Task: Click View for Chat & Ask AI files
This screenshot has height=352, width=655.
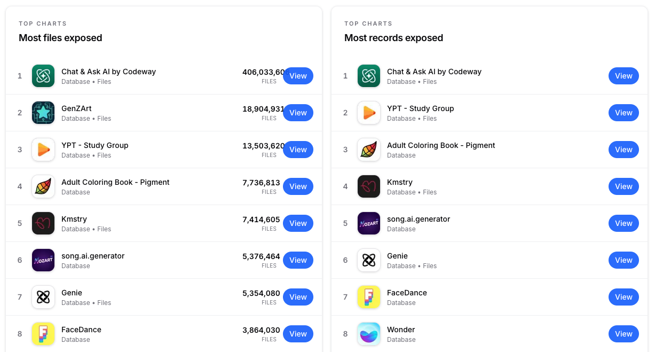Action: coord(298,76)
